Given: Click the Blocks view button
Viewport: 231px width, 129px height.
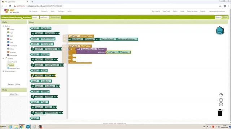Looking at the screenshot, I should [x=225, y=17].
